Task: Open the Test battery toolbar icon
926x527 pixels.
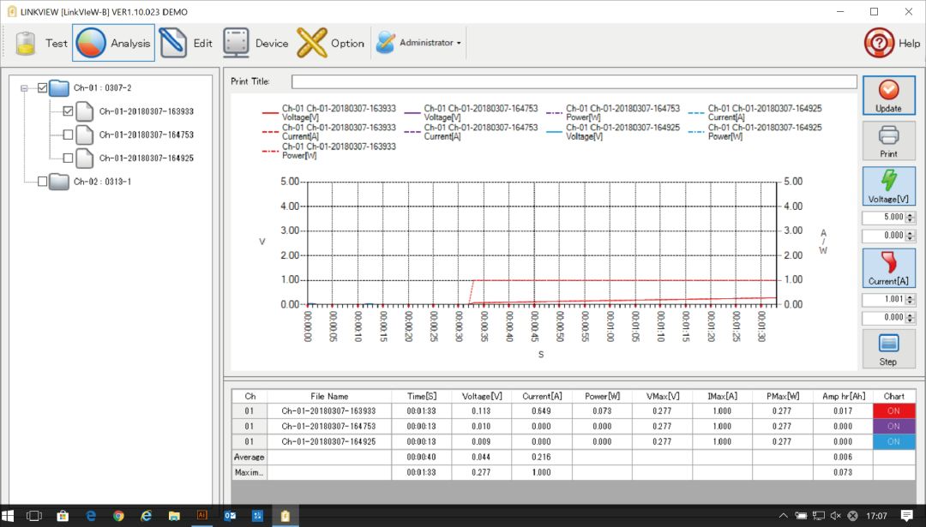Action: point(26,43)
